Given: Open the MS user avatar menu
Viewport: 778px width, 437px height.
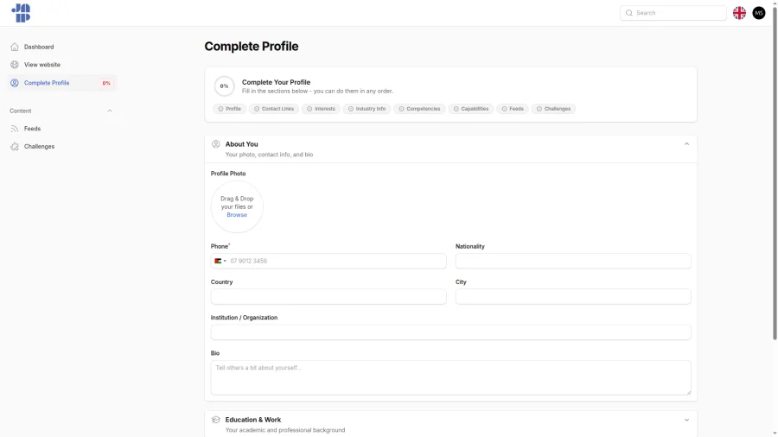Looking at the screenshot, I should tap(759, 13).
